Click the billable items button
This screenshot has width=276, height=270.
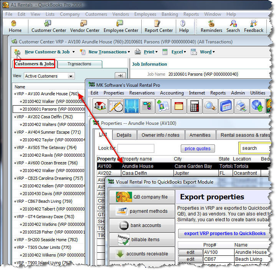coord(142,240)
